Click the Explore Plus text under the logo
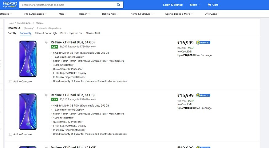269x148 pixels. (10, 6)
